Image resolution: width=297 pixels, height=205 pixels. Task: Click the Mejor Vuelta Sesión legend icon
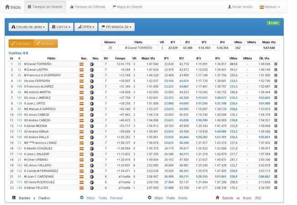[150, 198]
